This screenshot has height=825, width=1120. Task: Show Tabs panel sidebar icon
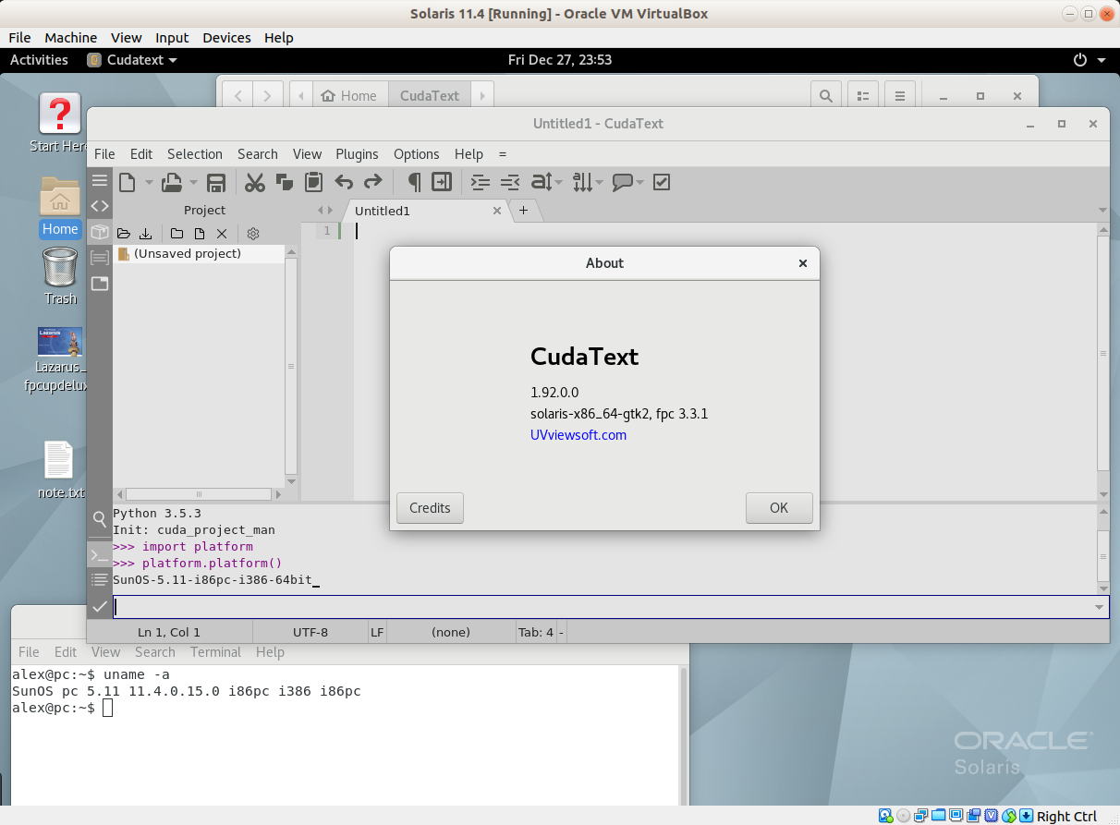pos(99,284)
